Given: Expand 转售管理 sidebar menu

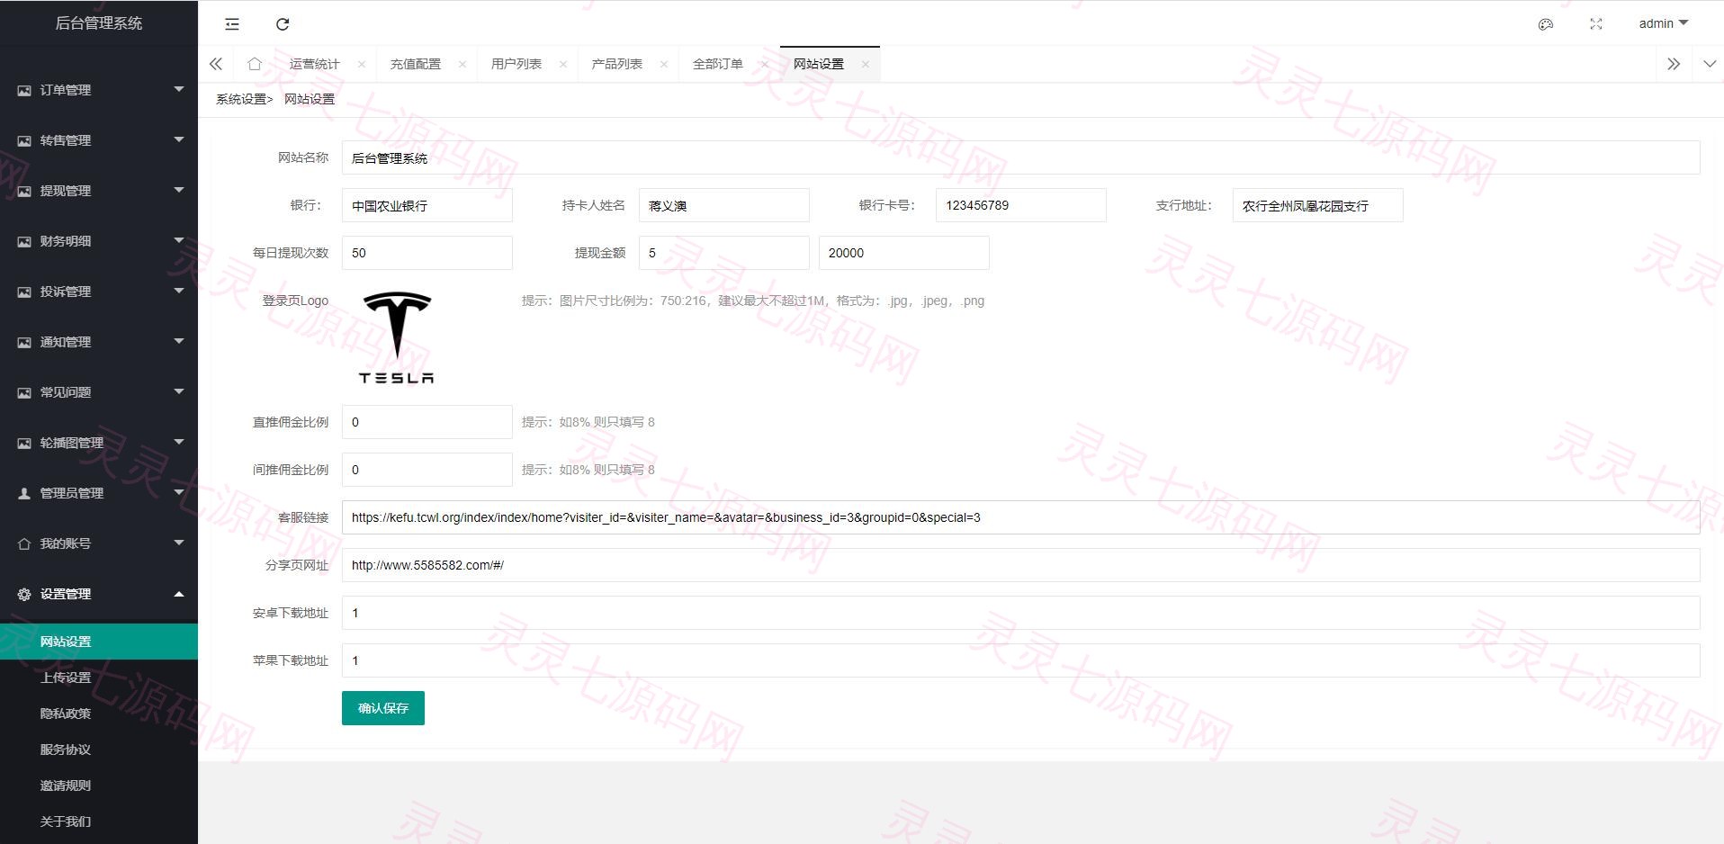Looking at the screenshot, I should 99,140.
